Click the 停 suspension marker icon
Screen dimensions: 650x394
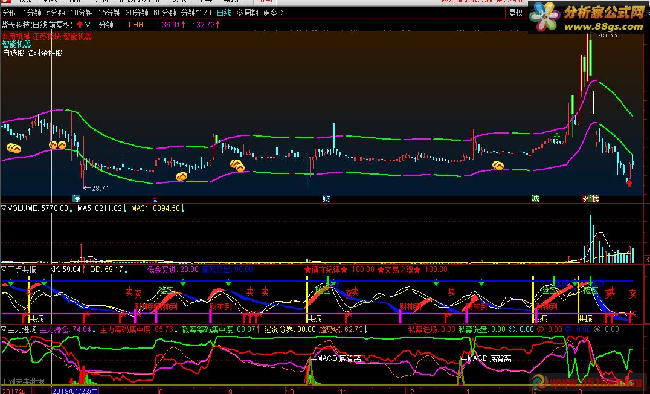pos(76,199)
